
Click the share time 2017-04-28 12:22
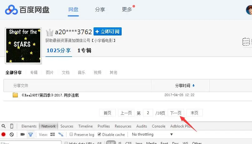click(x=179, y=95)
